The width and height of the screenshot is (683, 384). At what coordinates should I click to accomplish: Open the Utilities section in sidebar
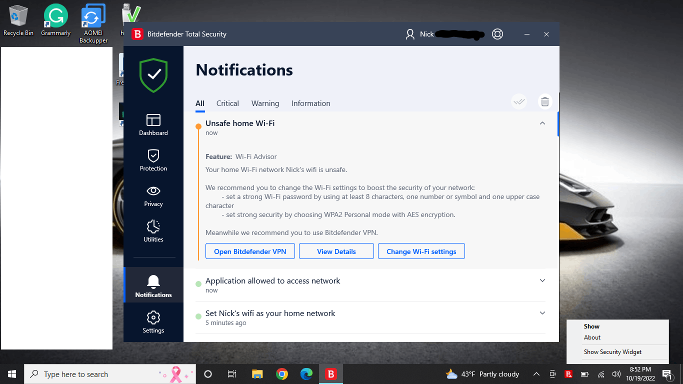pyautogui.click(x=153, y=231)
